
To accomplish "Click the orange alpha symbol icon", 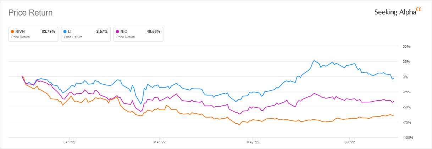I will (419, 10).
